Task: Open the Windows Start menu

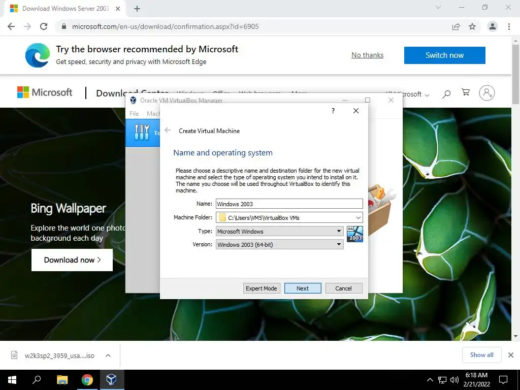Action: (12, 380)
